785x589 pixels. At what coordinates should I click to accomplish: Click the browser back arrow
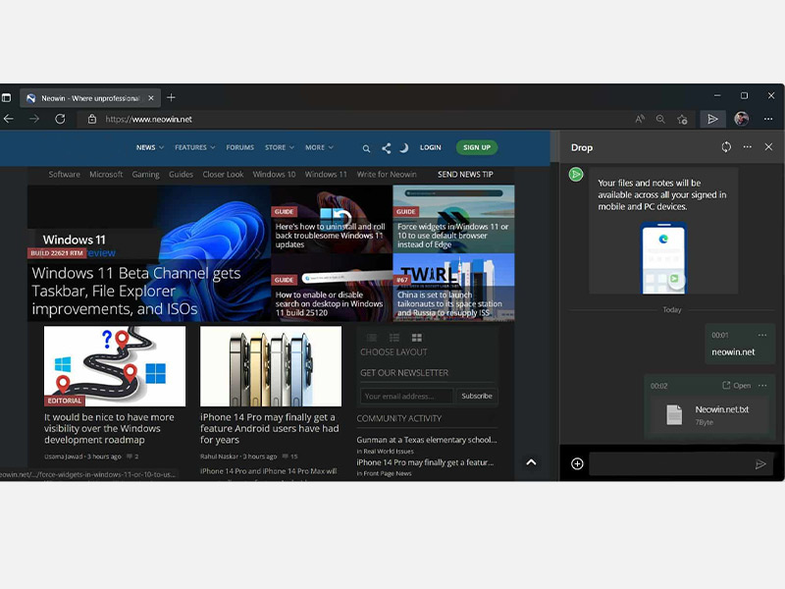[9, 119]
